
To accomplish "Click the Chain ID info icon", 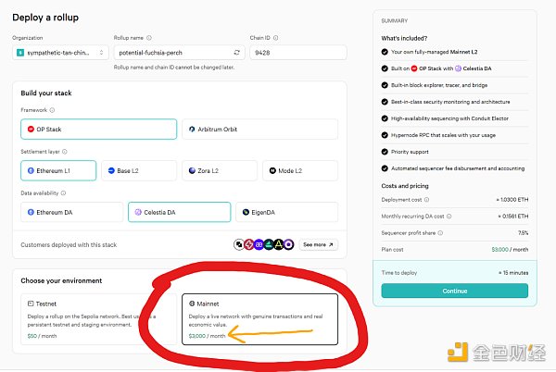I will coord(273,38).
